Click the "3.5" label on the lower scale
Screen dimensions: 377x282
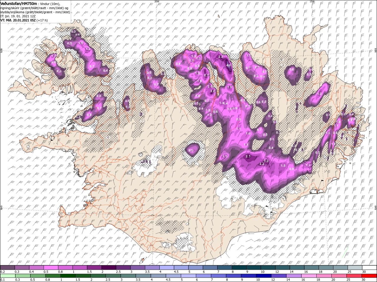pyautogui.click(x=138, y=280)
